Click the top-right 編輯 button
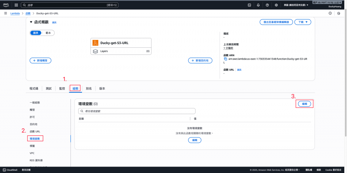This screenshot has height=173, width=347. coord(305,104)
